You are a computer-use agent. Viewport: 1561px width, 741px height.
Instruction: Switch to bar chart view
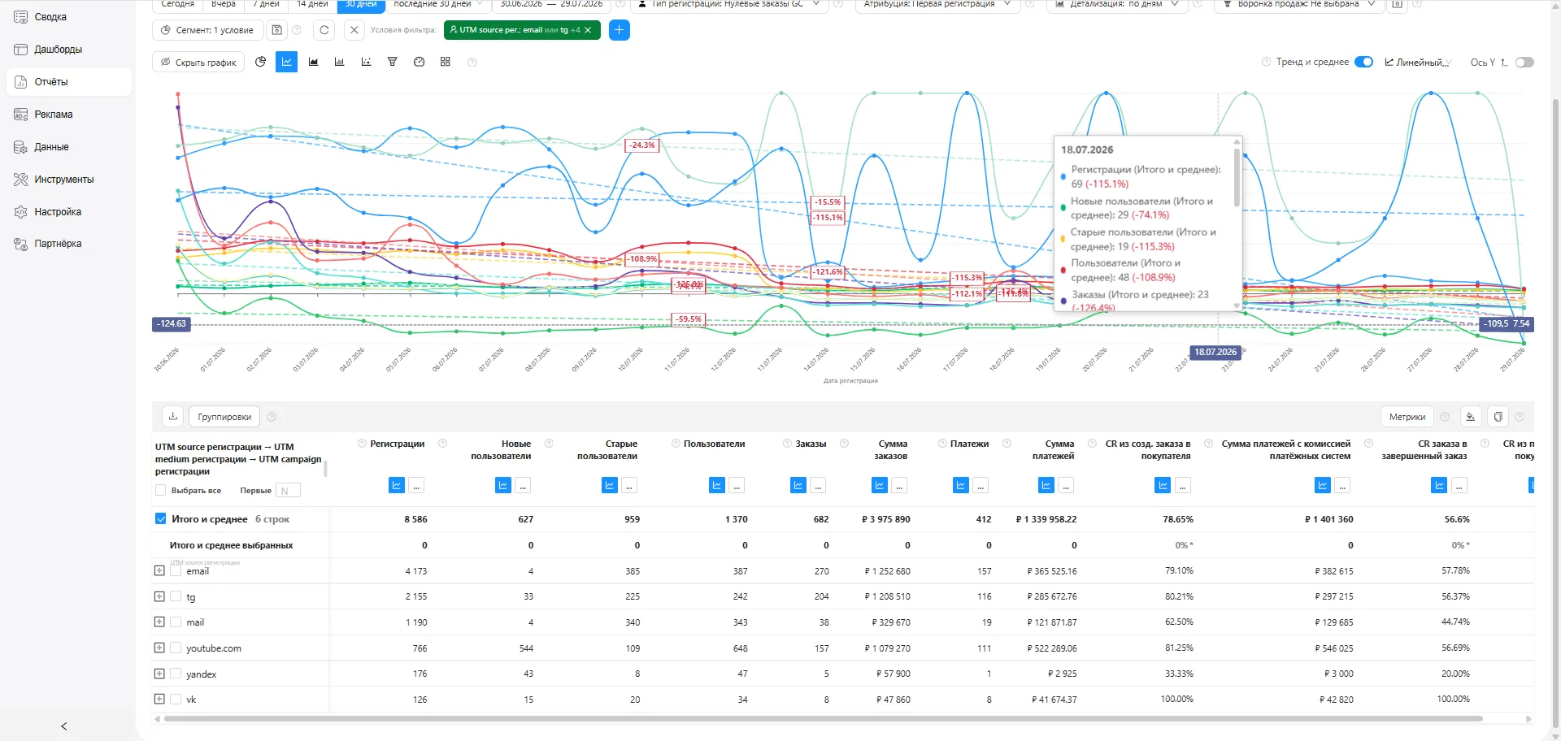pos(340,62)
